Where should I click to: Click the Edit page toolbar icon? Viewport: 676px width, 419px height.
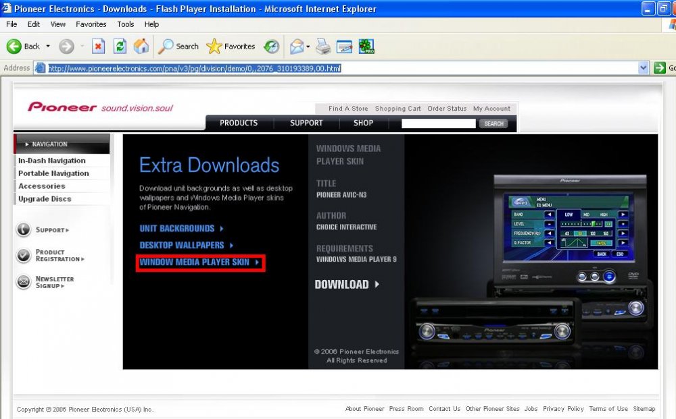pos(345,47)
